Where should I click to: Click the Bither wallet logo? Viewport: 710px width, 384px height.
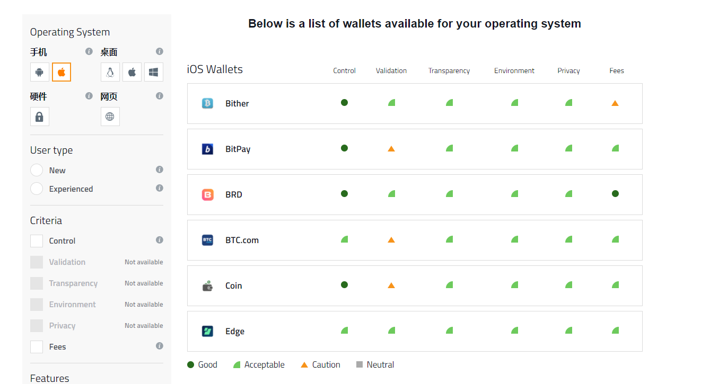pos(207,103)
